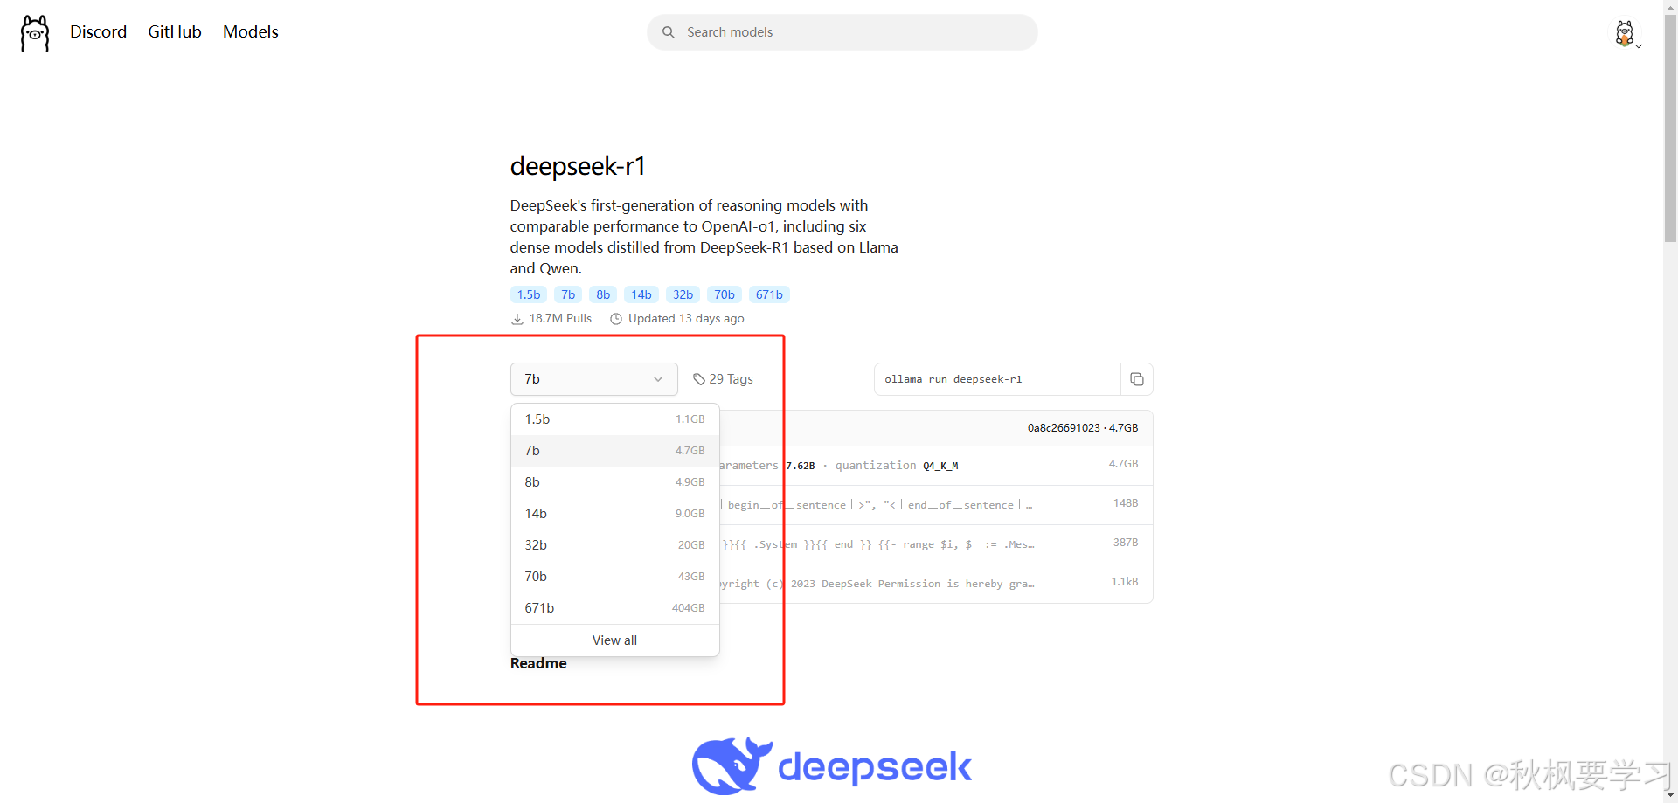Select the 32b size tag badge
Viewport: 1678px width, 803px height.
[x=683, y=294]
